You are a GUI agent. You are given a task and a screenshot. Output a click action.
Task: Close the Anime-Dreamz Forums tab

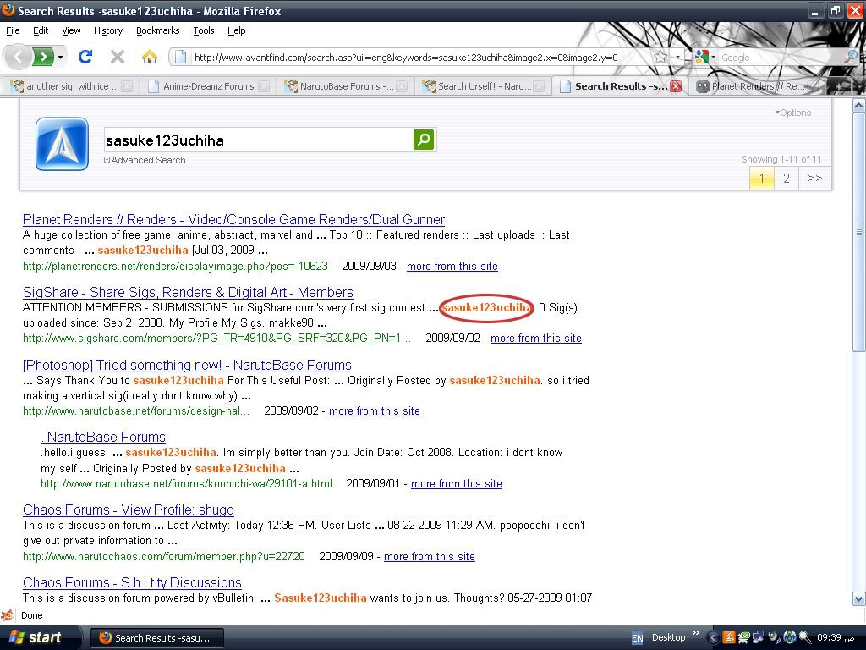[264, 86]
